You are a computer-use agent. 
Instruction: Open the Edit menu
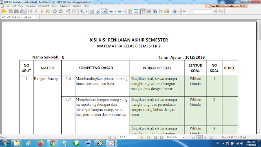(13, 6)
